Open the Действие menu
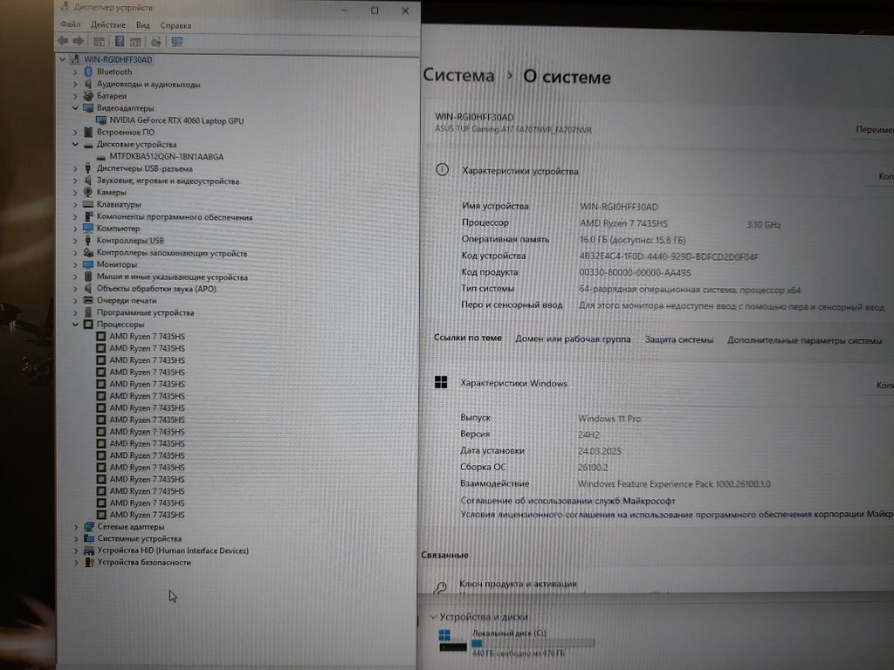Screen dimensions: 894x670 click(108, 25)
